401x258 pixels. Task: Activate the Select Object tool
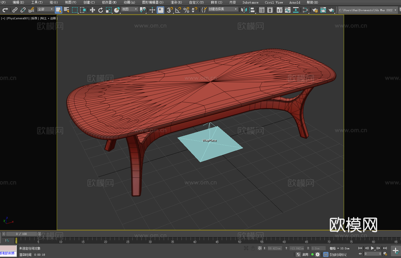[59, 10]
